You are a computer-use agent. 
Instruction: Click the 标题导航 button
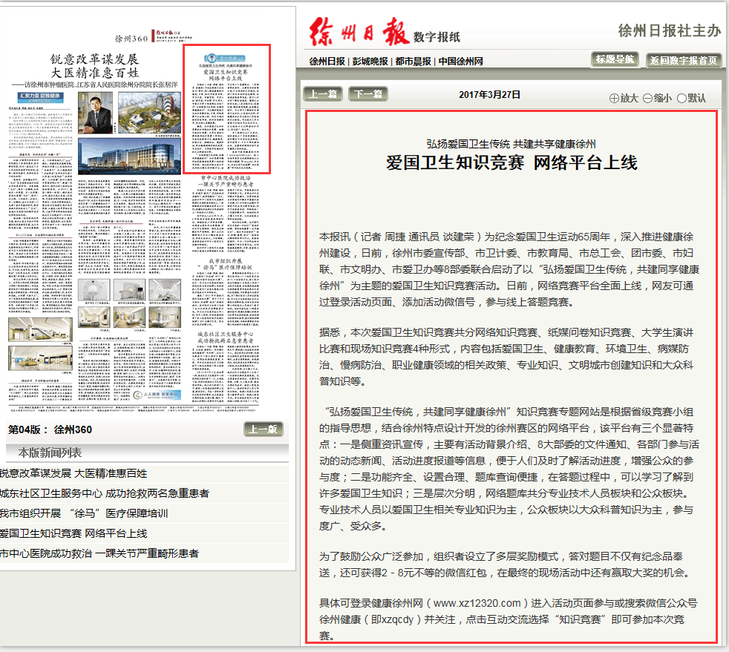click(615, 59)
